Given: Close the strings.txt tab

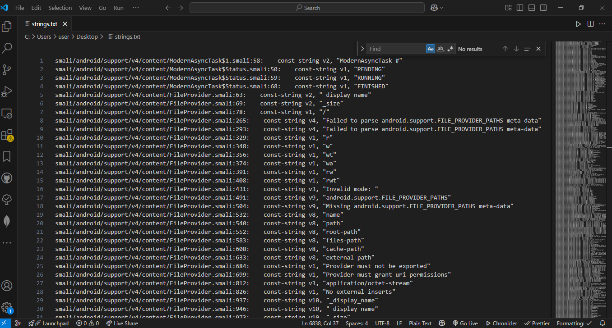Looking at the screenshot, I should [x=65, y=24].
